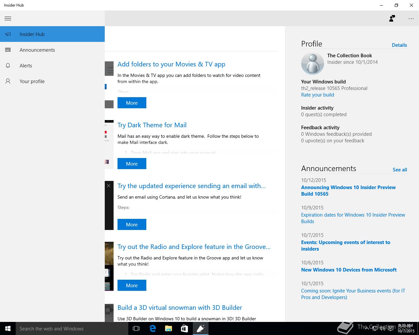This screenshot has width=419, height=335.
Task: Click the network icon in system tray
Action: (375, 328)
